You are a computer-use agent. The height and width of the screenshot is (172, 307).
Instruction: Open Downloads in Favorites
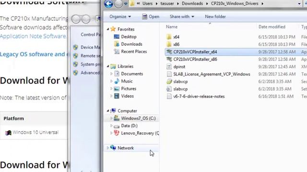(x=131, y=44)
